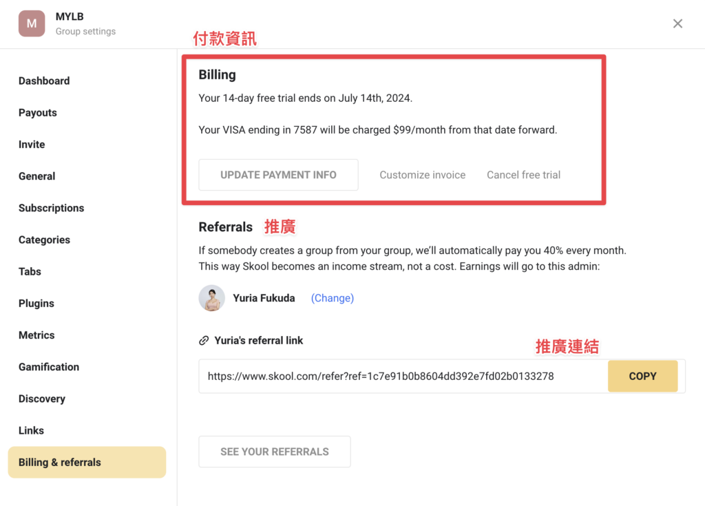Copy the referral link
Screen dimensions: 705x506
coord(642,376)
